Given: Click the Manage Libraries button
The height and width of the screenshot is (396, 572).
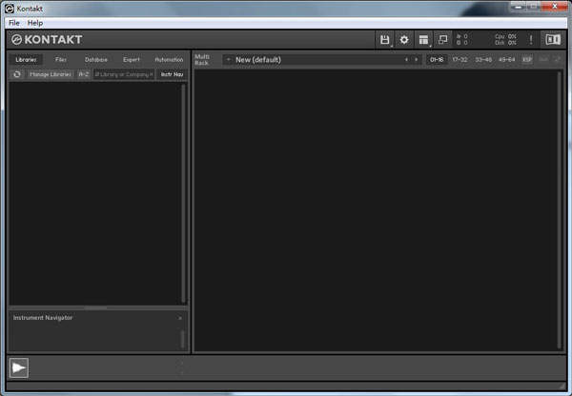Looking at the screenshot, I should tap(51, 73).
